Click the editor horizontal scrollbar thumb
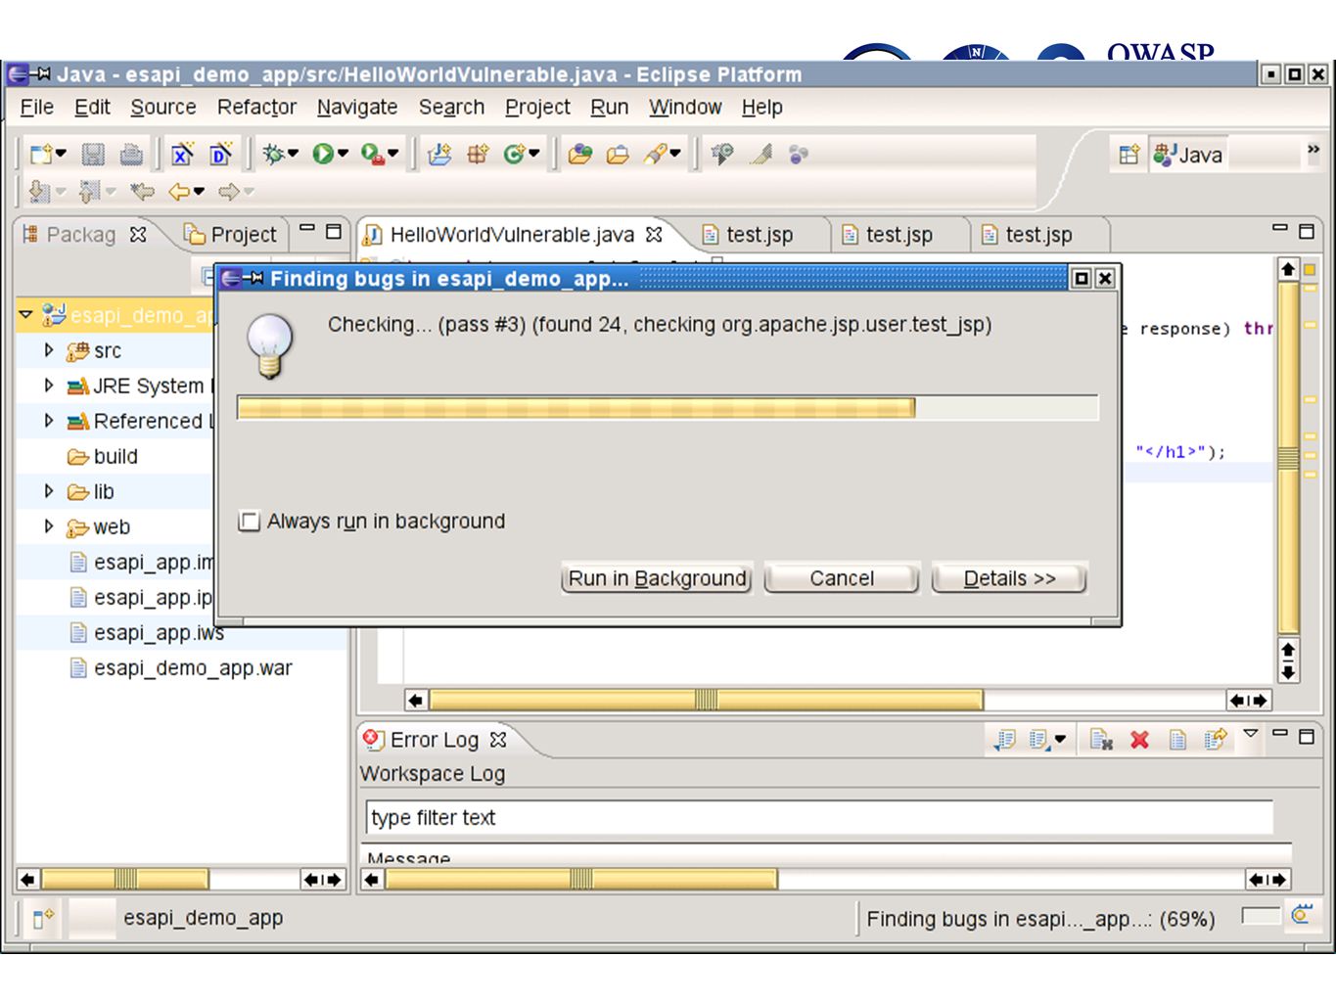The image size is (1336, 1002). click(x=706, y=700)
